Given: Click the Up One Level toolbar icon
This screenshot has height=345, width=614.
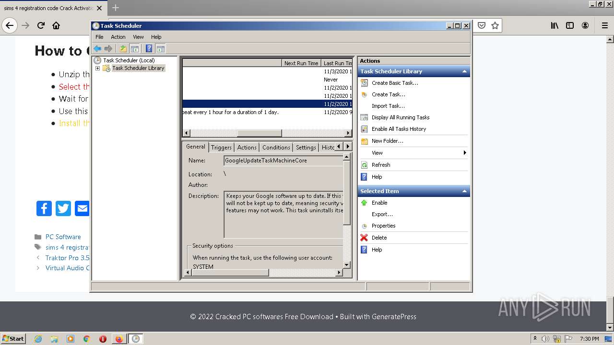Looking at the screenshot, I should (123, 48).
